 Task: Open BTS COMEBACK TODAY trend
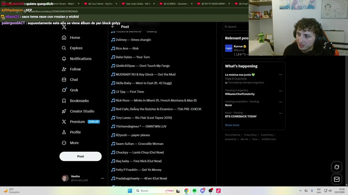(241, 116)
